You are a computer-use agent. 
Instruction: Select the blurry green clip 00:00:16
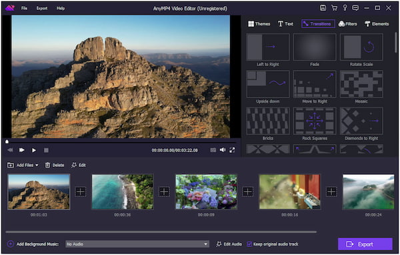[290, 192]
